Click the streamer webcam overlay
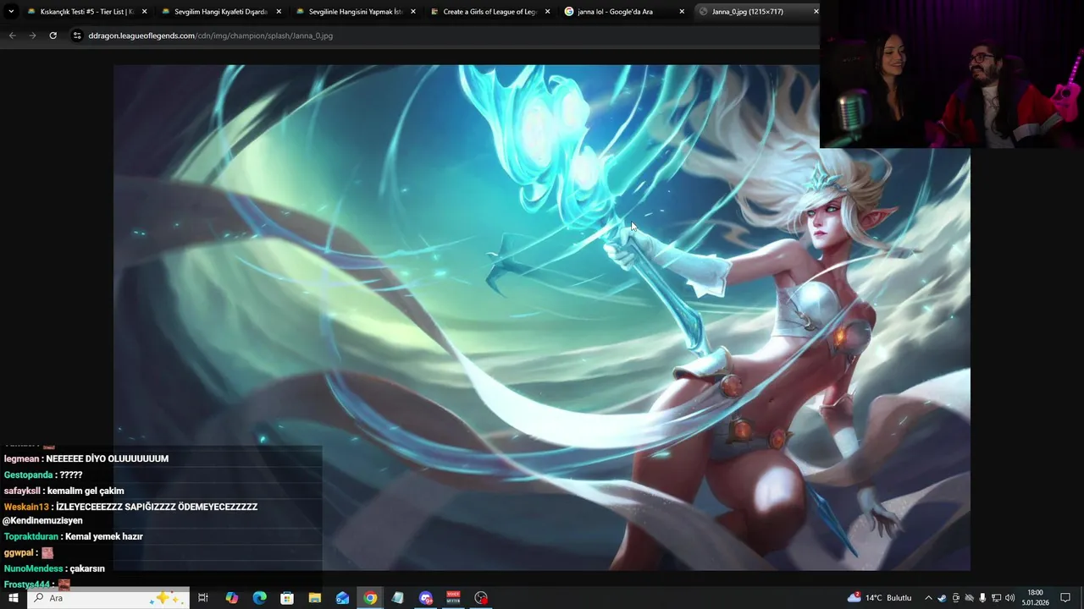 pyautogui.click(x=952, y=74)
